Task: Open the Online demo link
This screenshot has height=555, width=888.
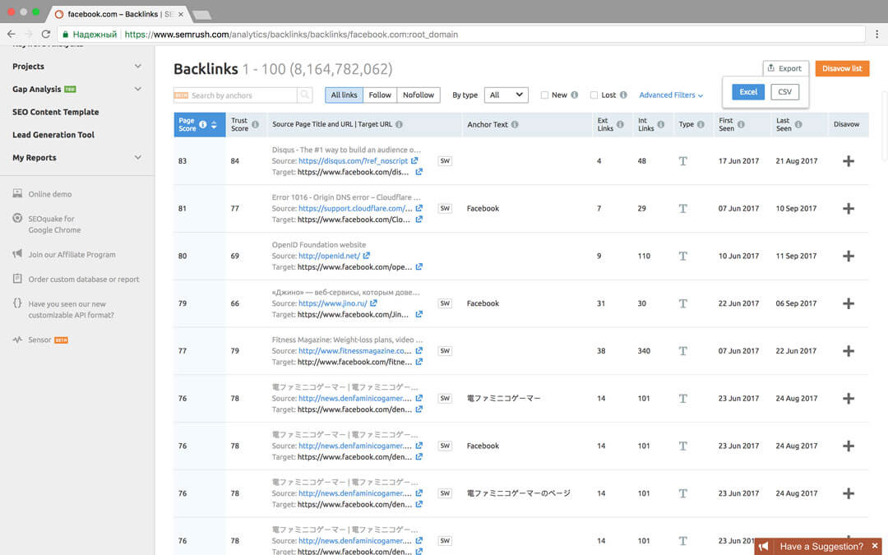Action: tap(50, 194)
